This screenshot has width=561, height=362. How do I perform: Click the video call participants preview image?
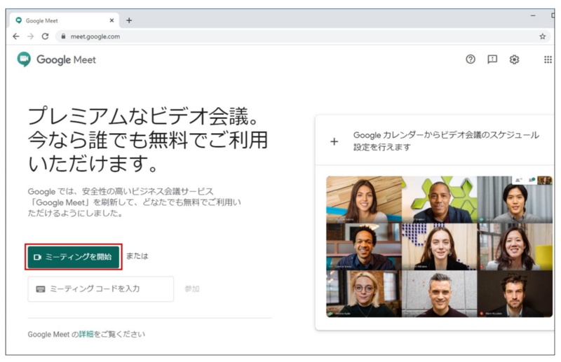[x=439, y=246]
